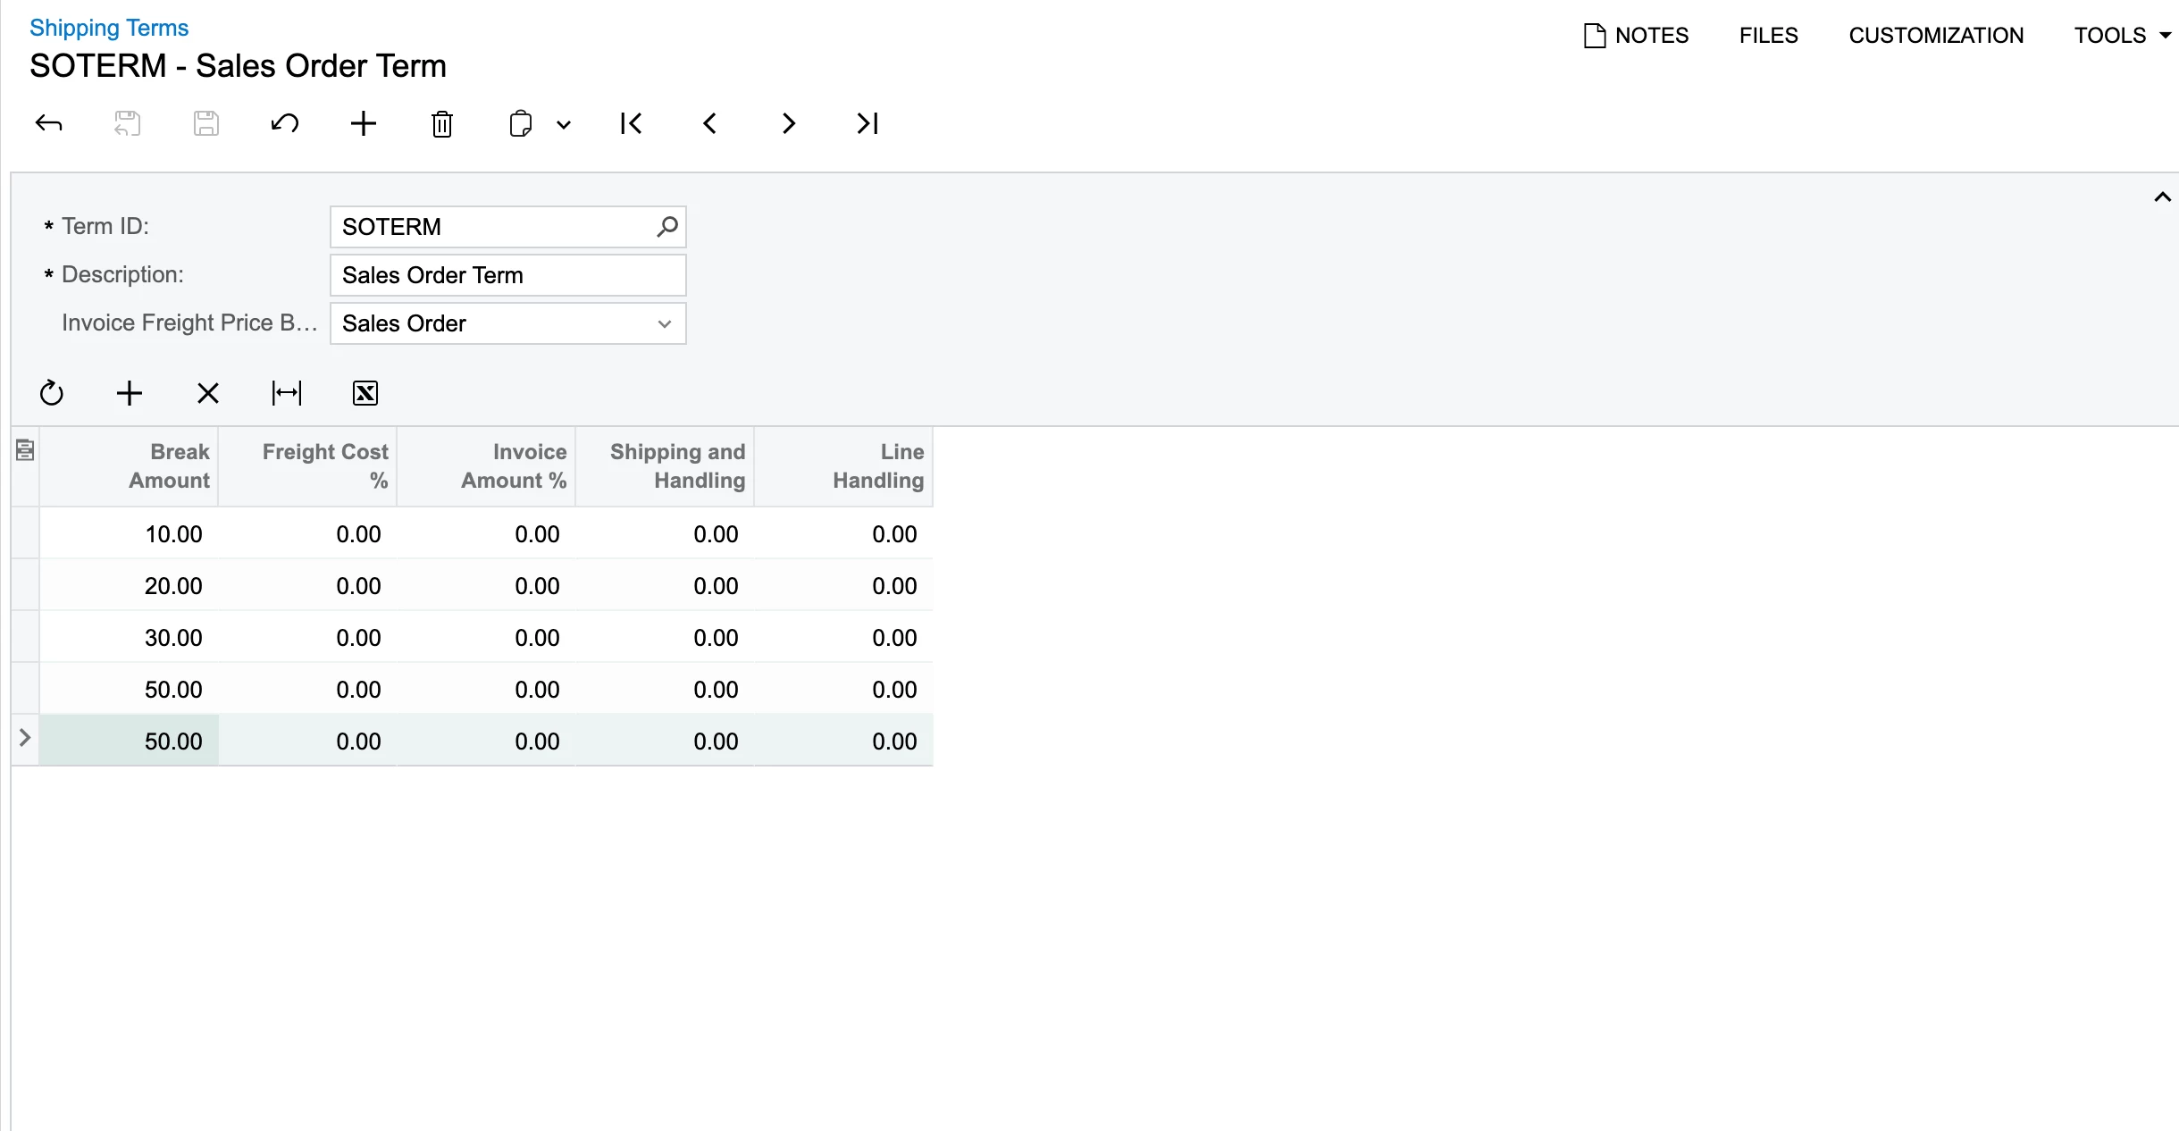Open the clipboard dropdown arrow
The height and width of the screenshot is (1131, 2179).
click(564, 125)
